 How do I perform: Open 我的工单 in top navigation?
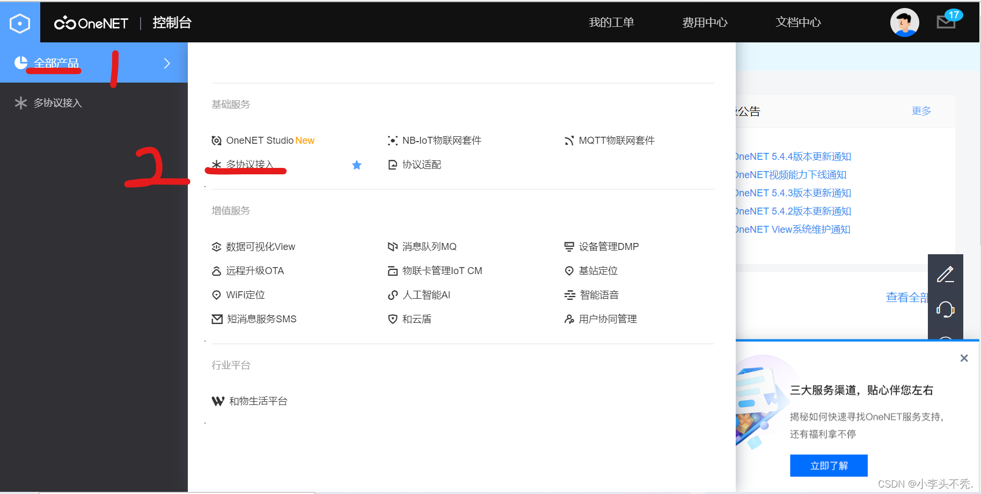point(611,23)
